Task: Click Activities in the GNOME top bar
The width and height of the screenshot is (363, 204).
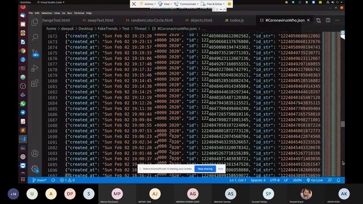Action: (x=26, y=2)
